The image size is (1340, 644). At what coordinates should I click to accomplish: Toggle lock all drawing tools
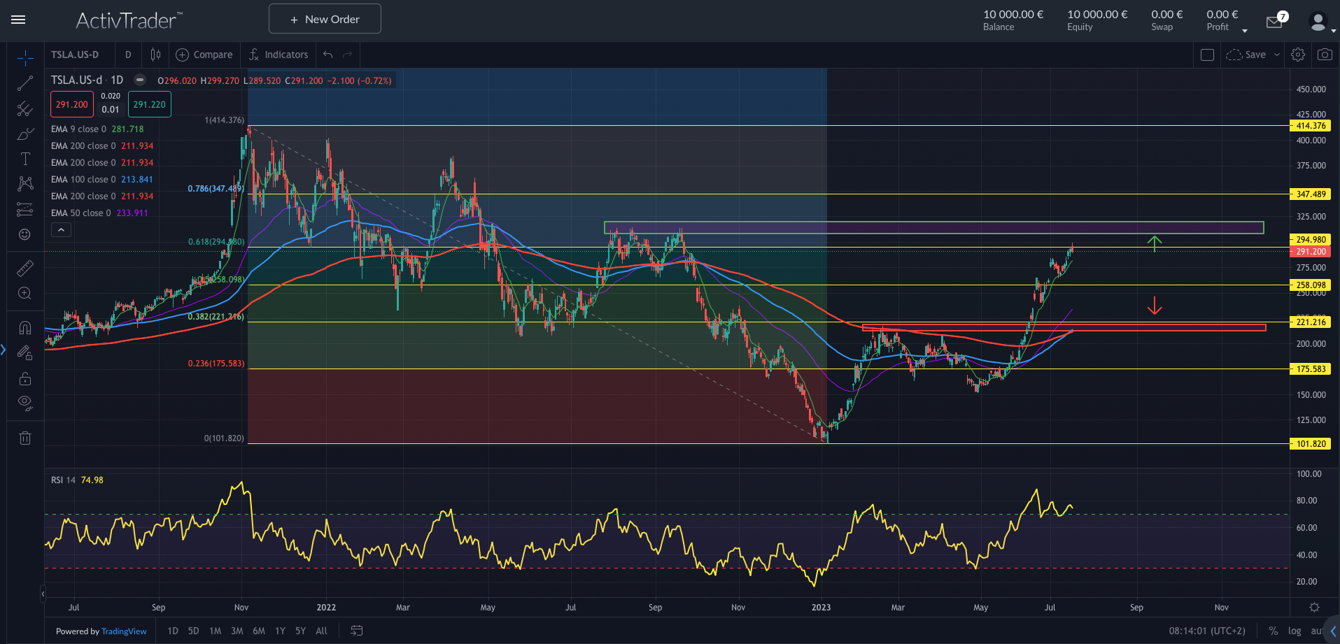click(25, 379)
